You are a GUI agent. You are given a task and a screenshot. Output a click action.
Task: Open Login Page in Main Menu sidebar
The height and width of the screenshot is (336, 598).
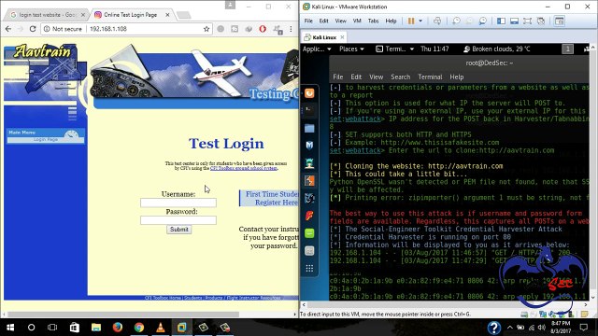(46, 139)
